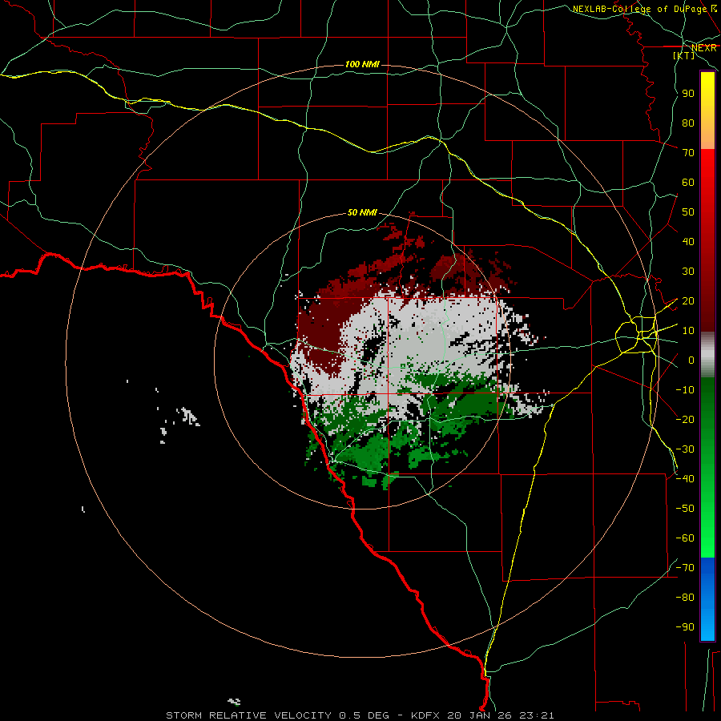Click the positive 90 legend value
The width and height of the screenshot is (721, 721).
688,94
